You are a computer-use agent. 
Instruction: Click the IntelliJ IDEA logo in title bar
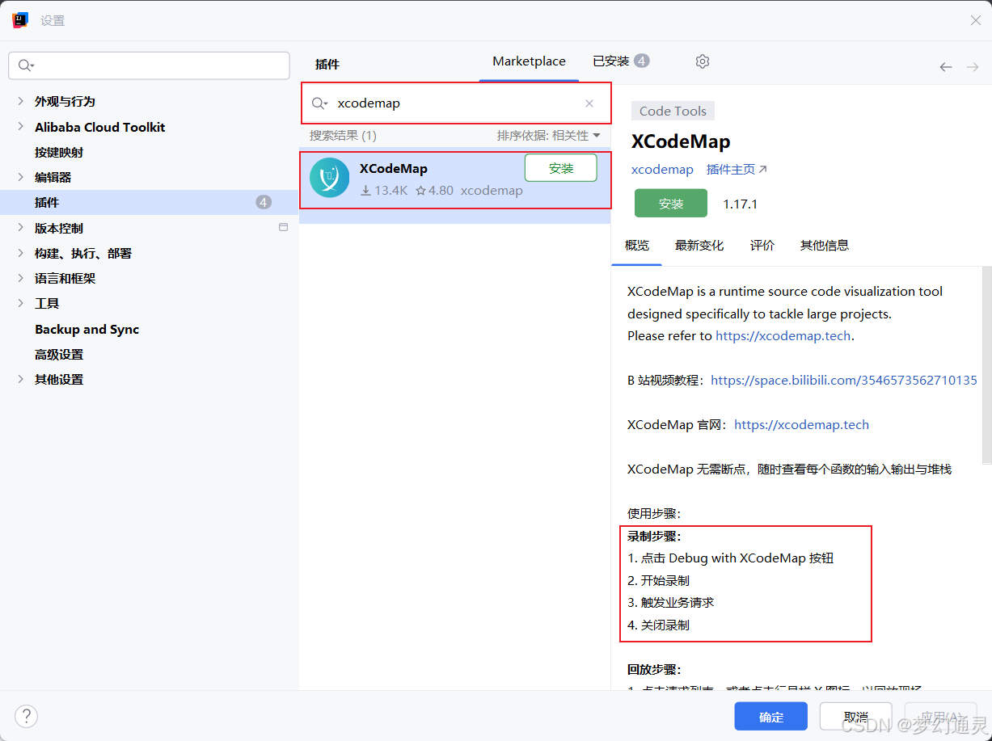[21, 20]
